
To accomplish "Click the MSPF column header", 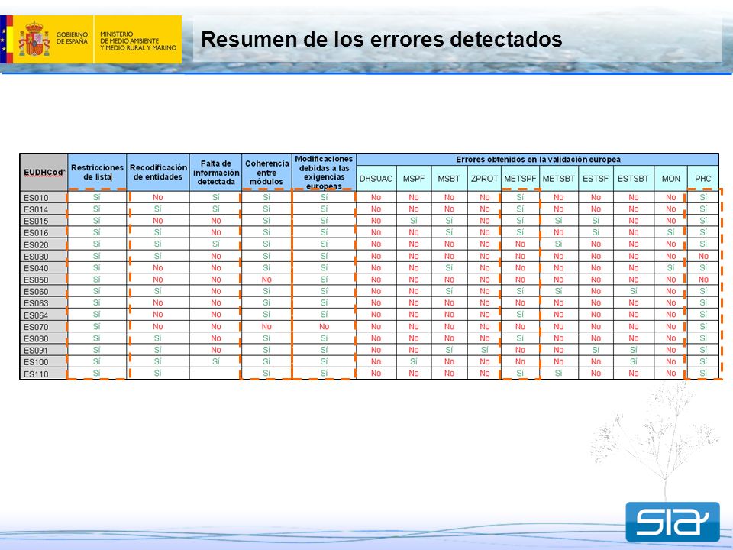I will point(414,178).
